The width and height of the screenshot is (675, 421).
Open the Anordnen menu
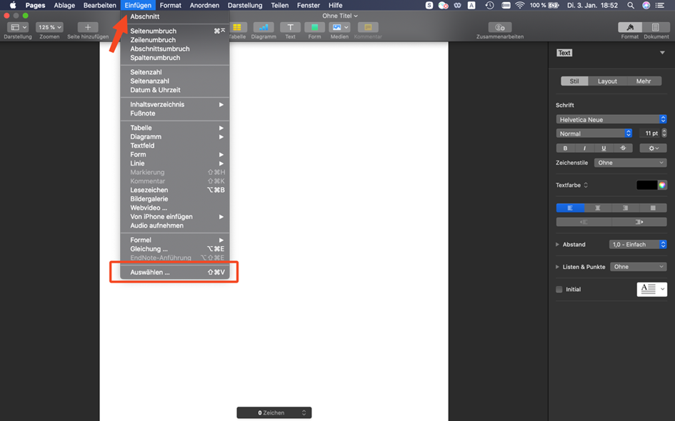(204, 5)
